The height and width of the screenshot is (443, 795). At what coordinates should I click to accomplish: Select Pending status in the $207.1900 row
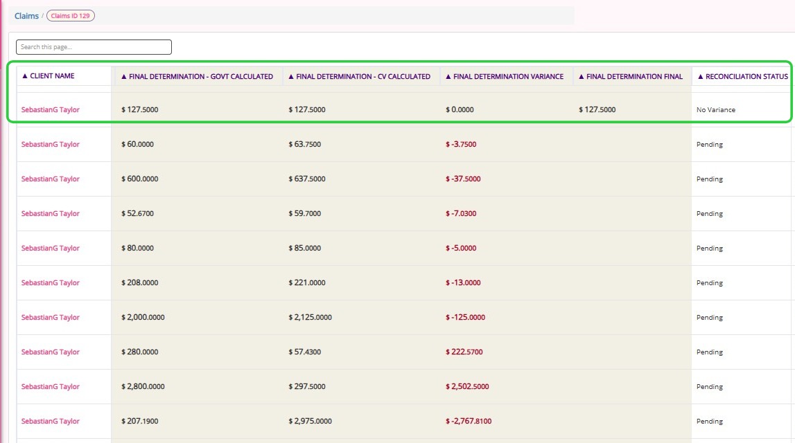point(709,422)
